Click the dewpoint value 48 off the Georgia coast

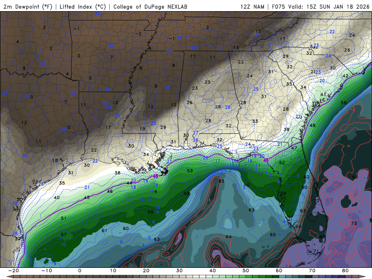click(x=312, y=125)
